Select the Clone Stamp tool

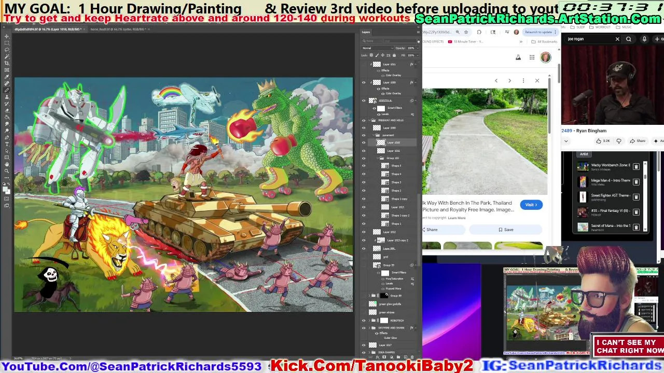tap(7, 97)
